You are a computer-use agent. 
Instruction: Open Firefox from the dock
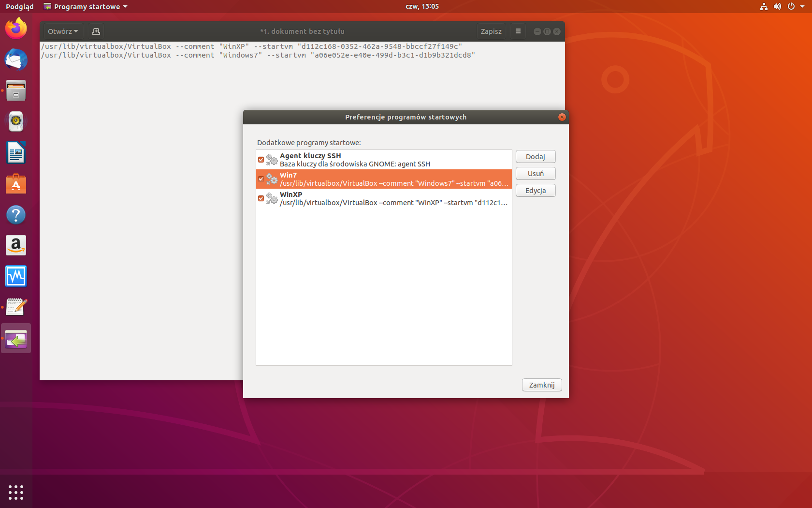pyautogui.click(x=16, y=28)
